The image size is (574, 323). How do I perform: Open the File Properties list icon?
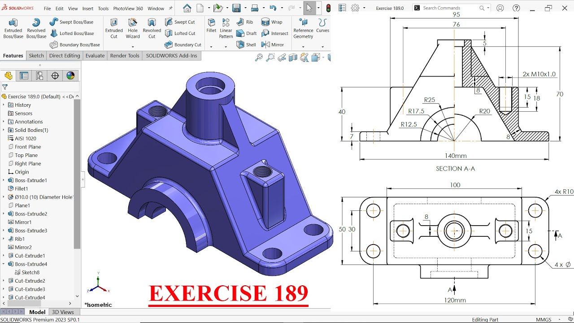click(342, 8)
